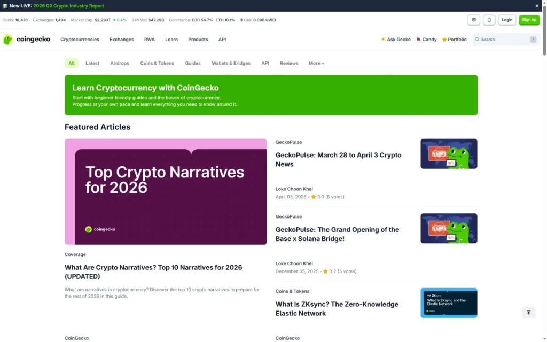Image resolution: width=547 pixels, height=342 pixels.
Task: Open the Base x Solana Bridge article
Action: tap(338, 234)
